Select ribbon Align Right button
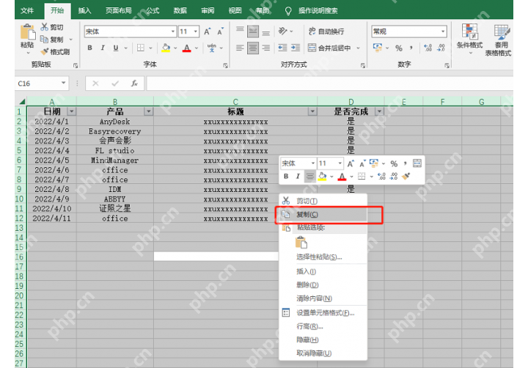 [x=266, y=48]
